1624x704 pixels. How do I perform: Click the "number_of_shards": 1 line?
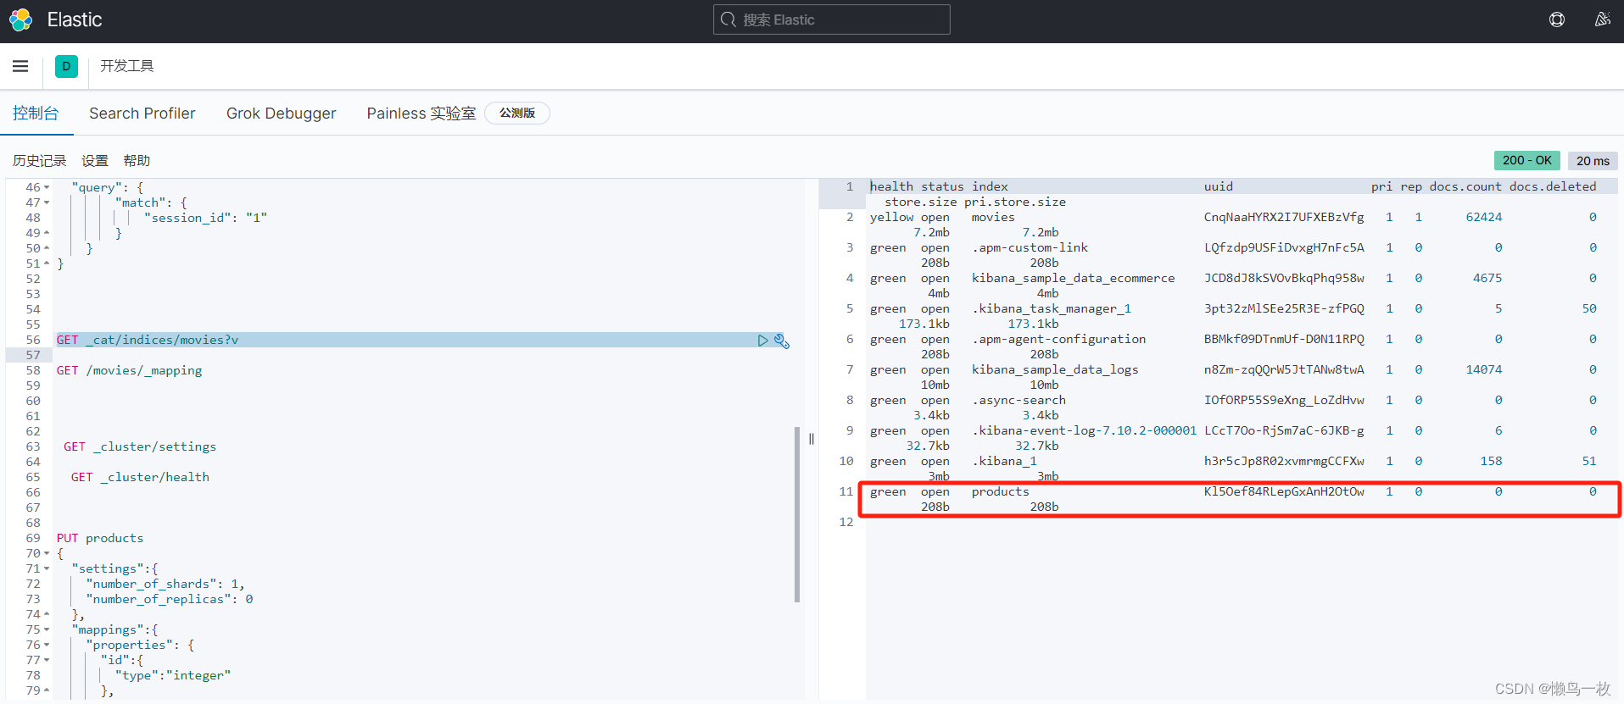165,584
